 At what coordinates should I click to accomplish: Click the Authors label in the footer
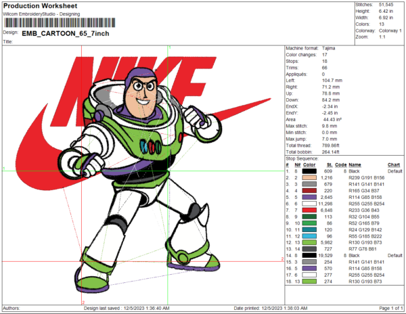click(12, 309)
